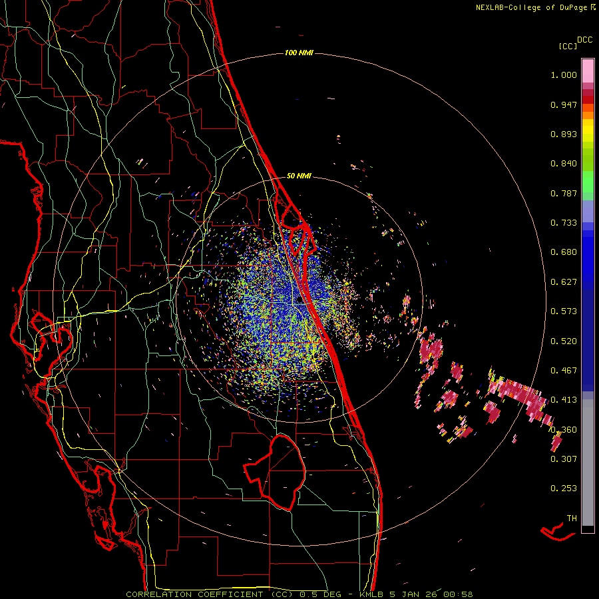Click the 1.000 legend value
Image resolution: width=599 pixels, height=599 pixels.
click(564, 75)
